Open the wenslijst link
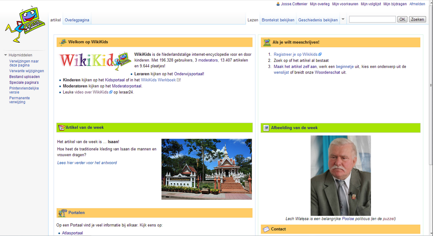 282,72
